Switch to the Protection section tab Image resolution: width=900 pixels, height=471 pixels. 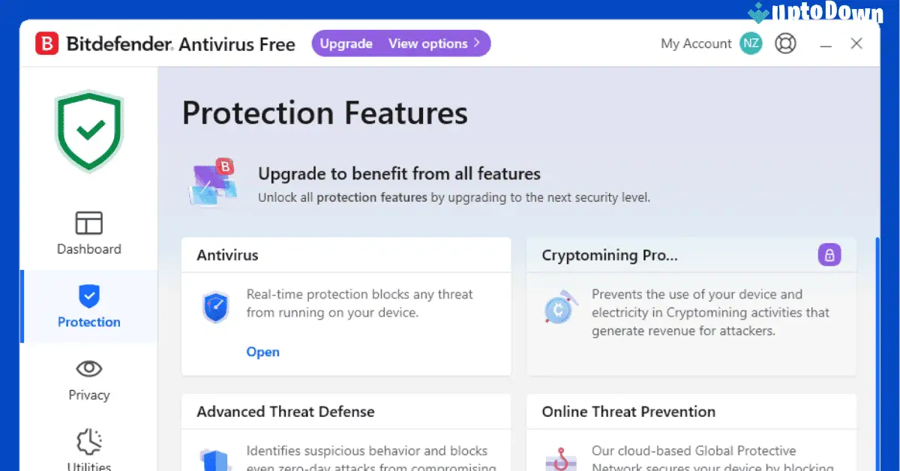[88, 307]
